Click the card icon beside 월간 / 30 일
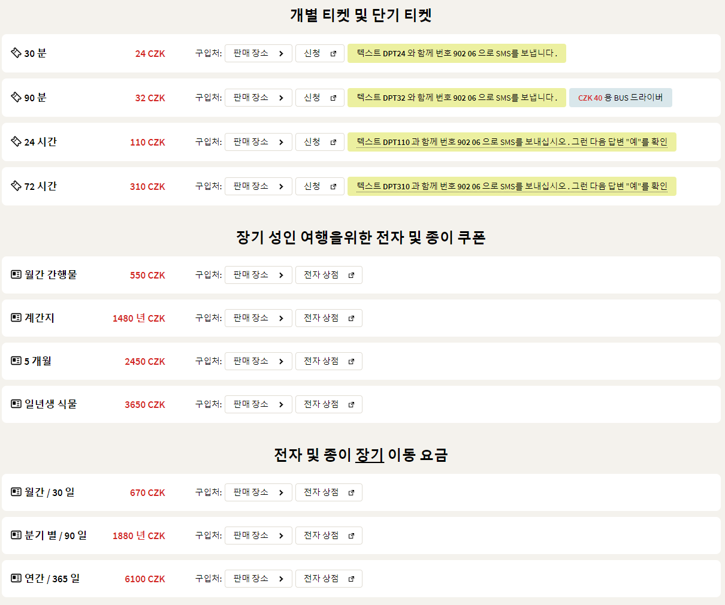This screenshot has height=605, width=725. coord(16,492)
